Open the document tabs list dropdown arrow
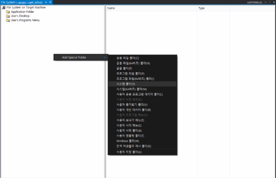 click(274, 2)
